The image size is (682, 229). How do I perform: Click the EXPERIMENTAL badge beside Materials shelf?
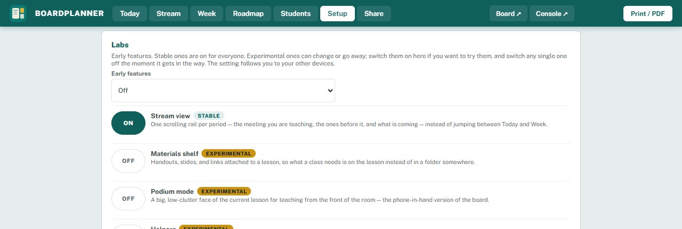click(229, 153)
